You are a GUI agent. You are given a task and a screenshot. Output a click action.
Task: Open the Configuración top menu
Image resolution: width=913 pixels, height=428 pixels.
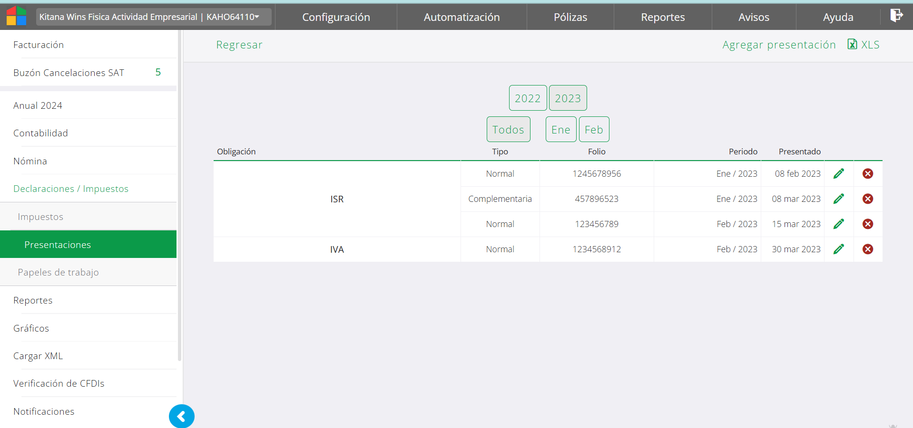tap(336, 17)
